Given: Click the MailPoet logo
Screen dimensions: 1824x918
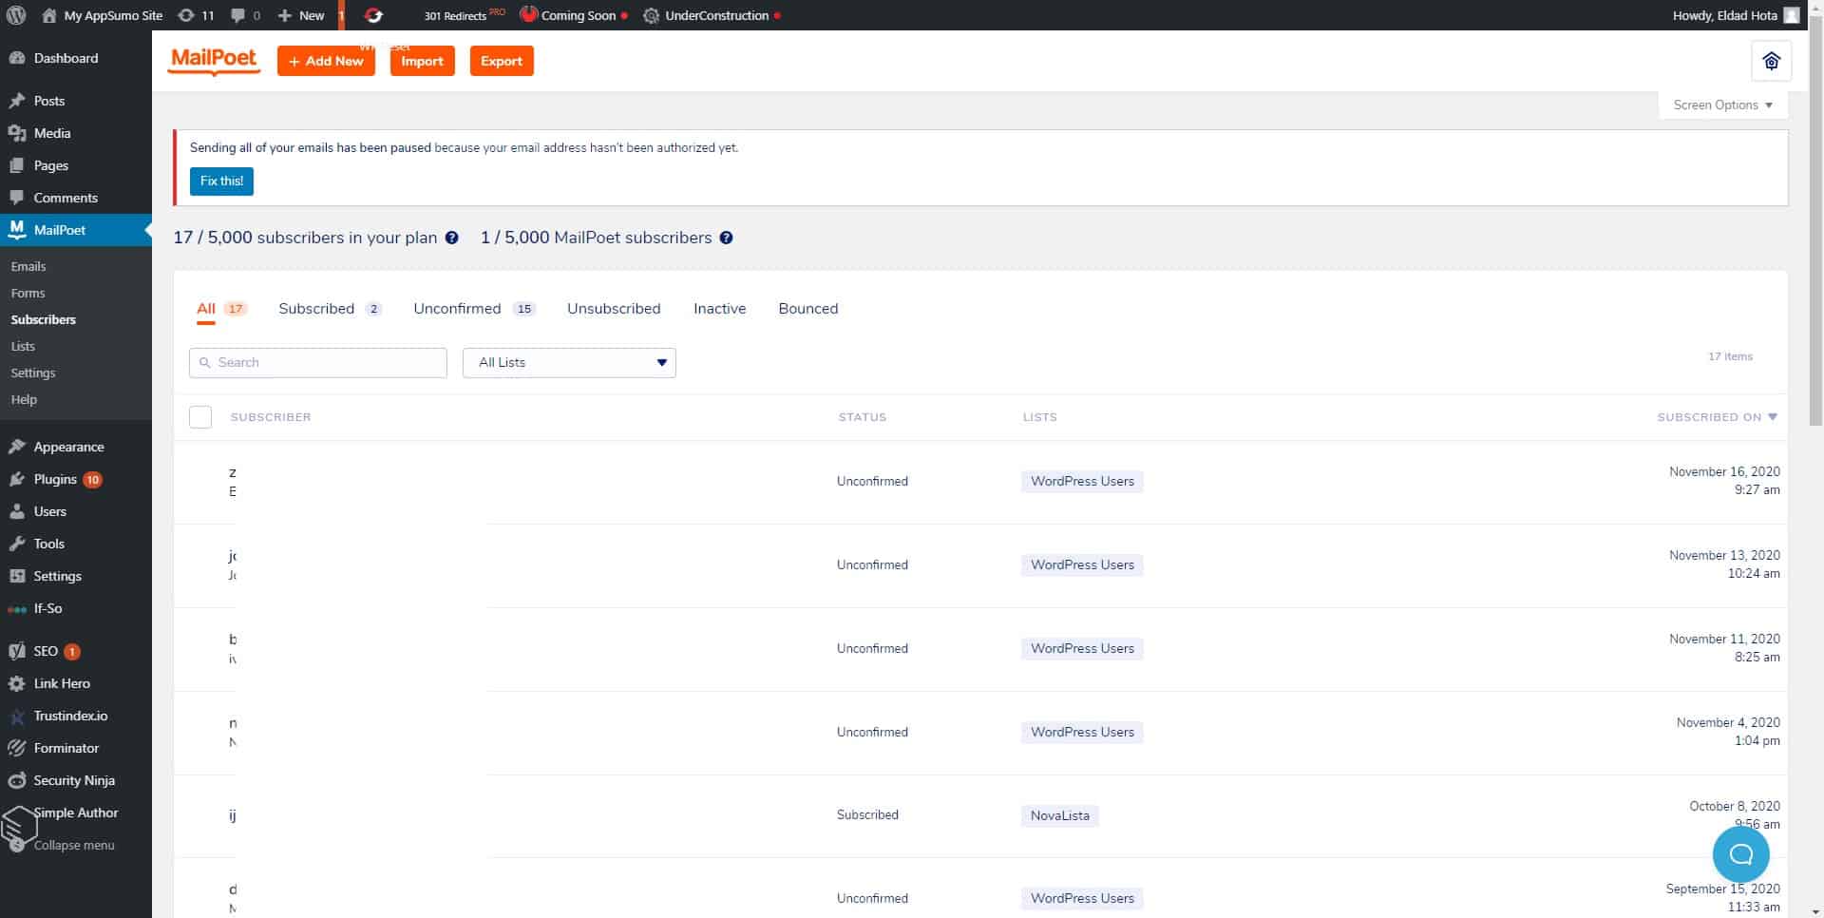Looking at the screenshot, I should (x=215, y=60).
